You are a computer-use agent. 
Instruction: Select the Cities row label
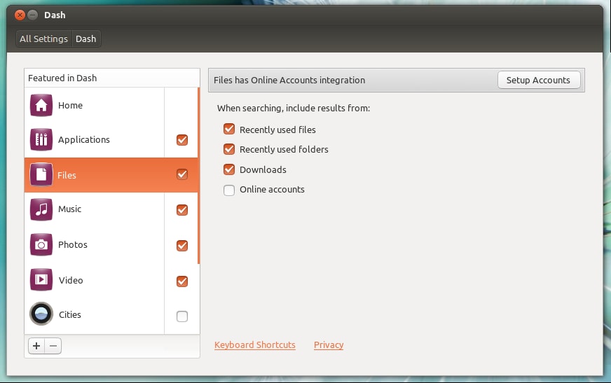point(70,315)
